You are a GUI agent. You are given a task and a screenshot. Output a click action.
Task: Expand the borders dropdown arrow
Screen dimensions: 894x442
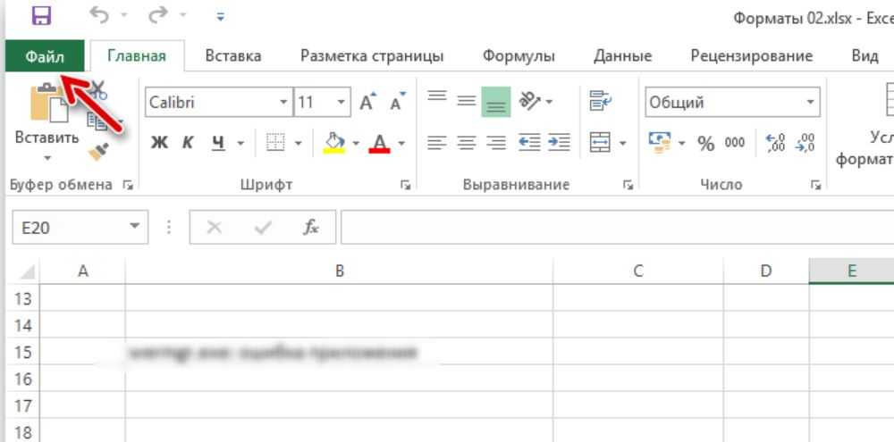[299, 143]
